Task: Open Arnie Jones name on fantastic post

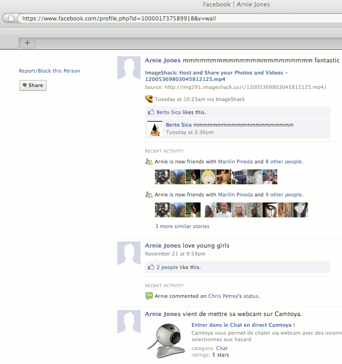Action: point(163,61)
